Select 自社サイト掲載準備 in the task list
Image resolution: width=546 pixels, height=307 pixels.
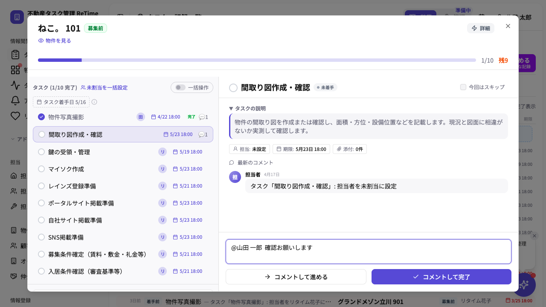click(x=123, y=220)
